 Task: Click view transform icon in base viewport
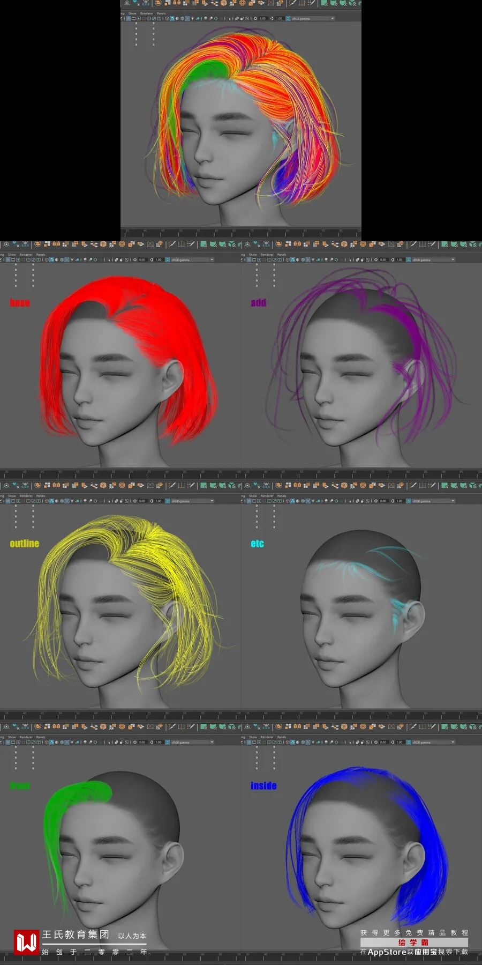167,259
